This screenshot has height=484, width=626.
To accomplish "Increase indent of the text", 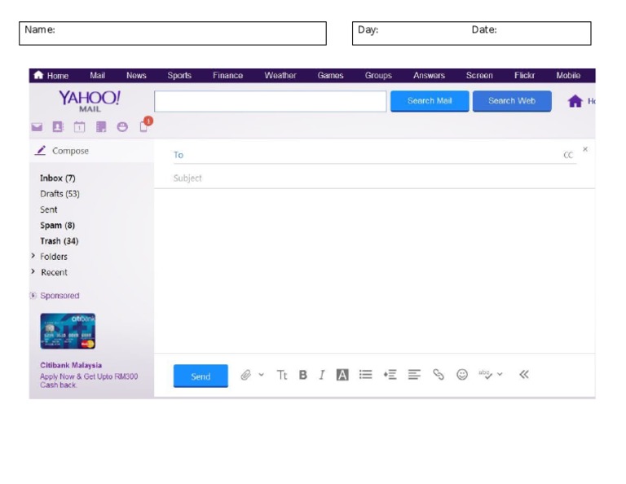I will (x=390, y=375).
